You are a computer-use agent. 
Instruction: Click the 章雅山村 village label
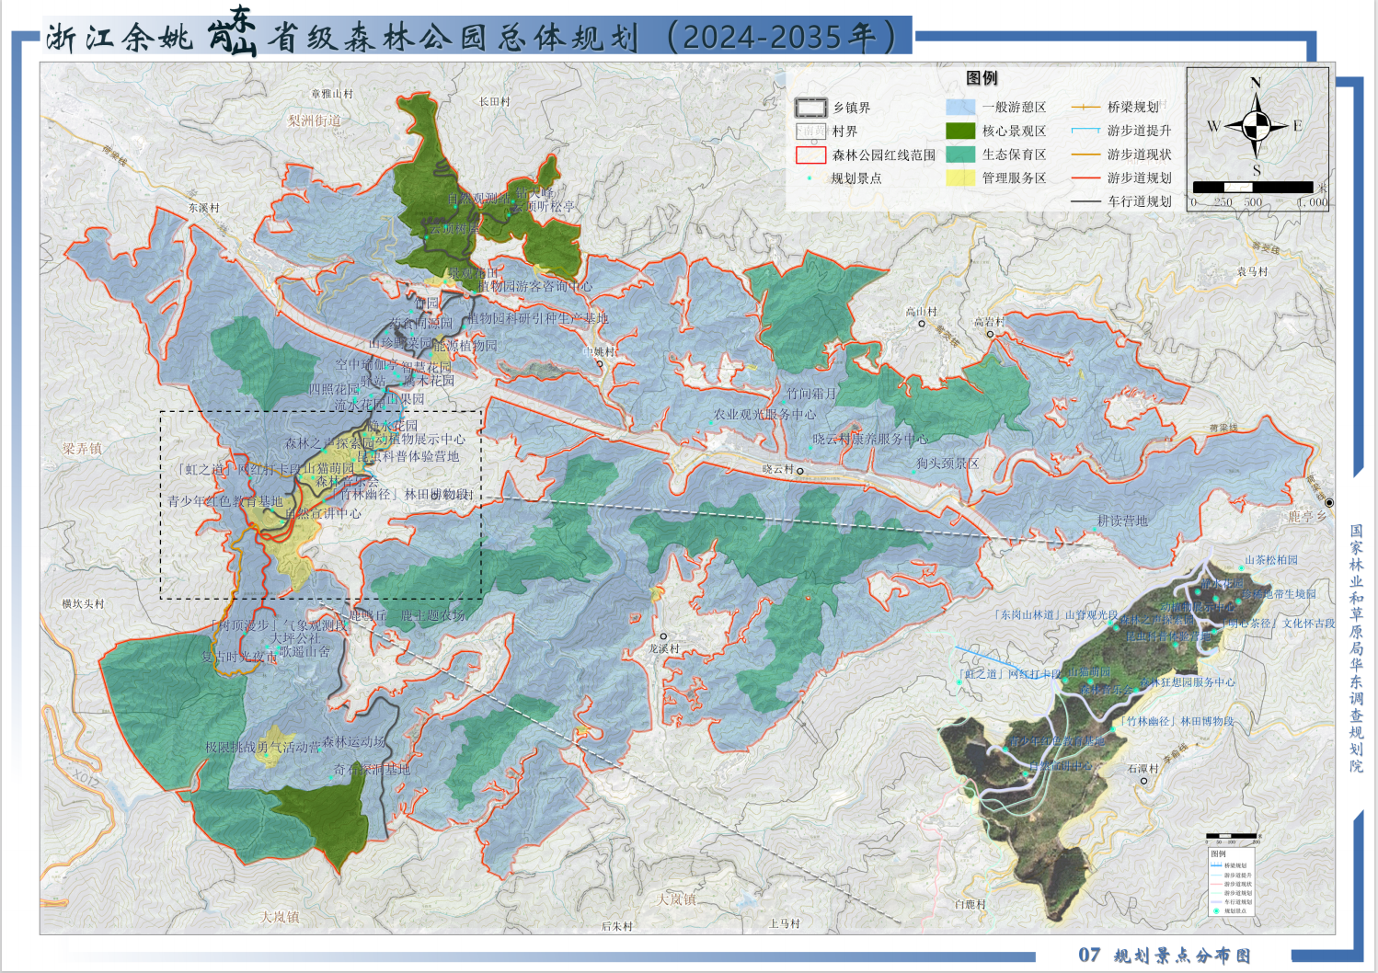(x=332, y=94)
